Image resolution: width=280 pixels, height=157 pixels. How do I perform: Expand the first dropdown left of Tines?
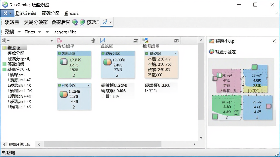coord(19,32)
